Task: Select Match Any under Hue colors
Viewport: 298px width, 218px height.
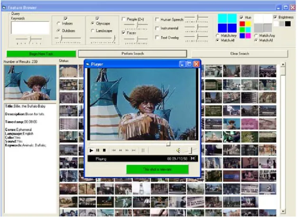Action: [218, 36]
